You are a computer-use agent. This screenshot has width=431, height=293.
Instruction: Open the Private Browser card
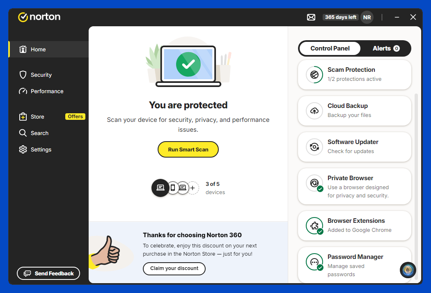(354, 186)
